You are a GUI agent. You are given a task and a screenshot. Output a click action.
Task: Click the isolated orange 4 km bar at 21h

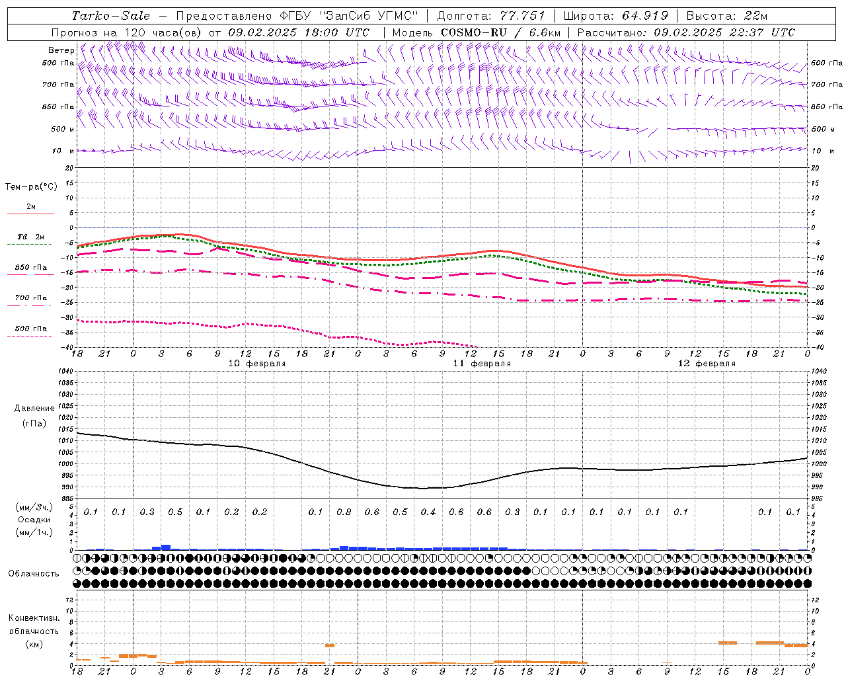click(330, 645)
